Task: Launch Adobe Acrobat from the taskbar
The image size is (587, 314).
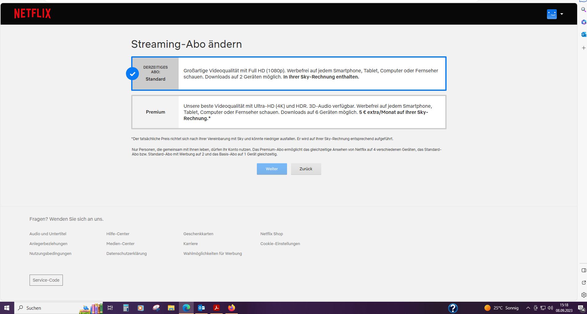Action: (217, 308)
